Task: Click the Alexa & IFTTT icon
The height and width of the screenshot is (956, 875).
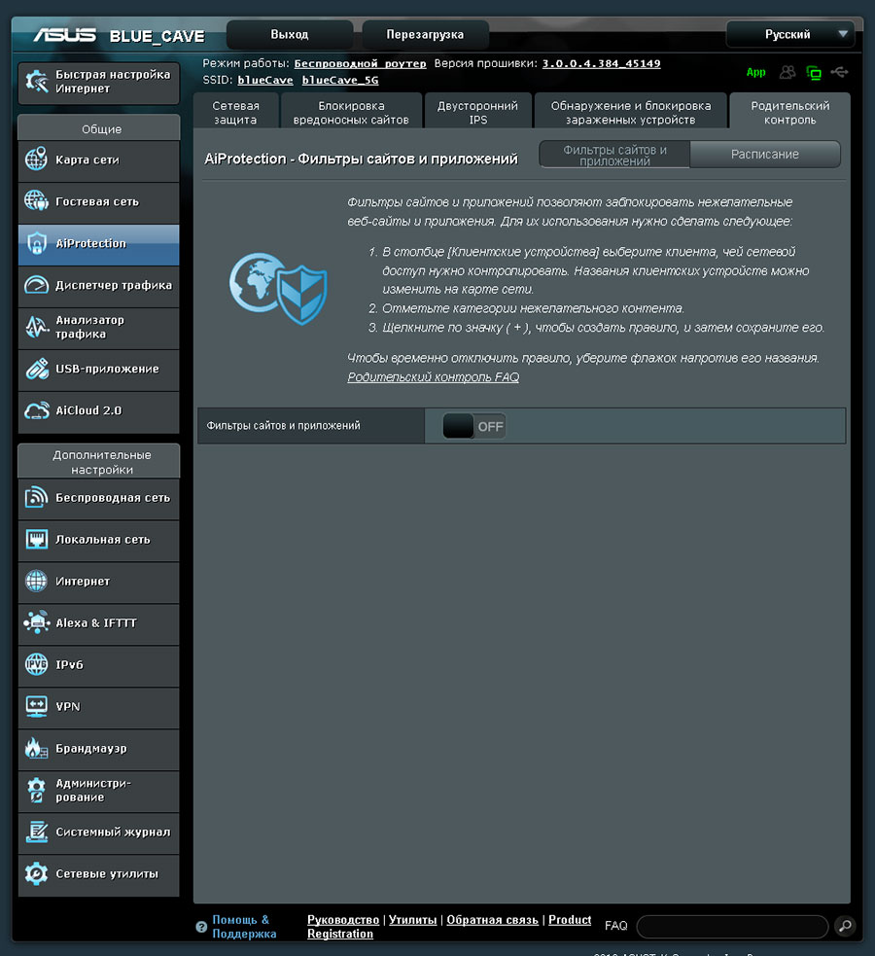Action: click(x=37, y=623)
